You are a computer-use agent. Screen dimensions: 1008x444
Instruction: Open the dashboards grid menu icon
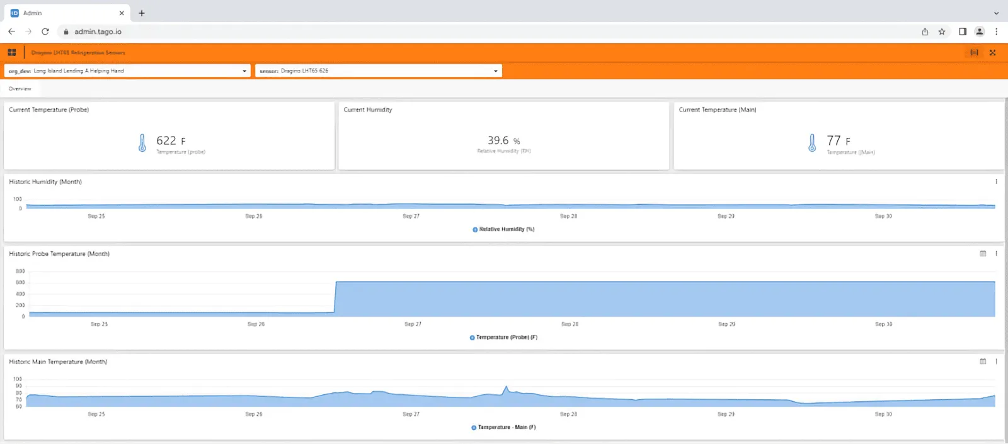(11, 53)
